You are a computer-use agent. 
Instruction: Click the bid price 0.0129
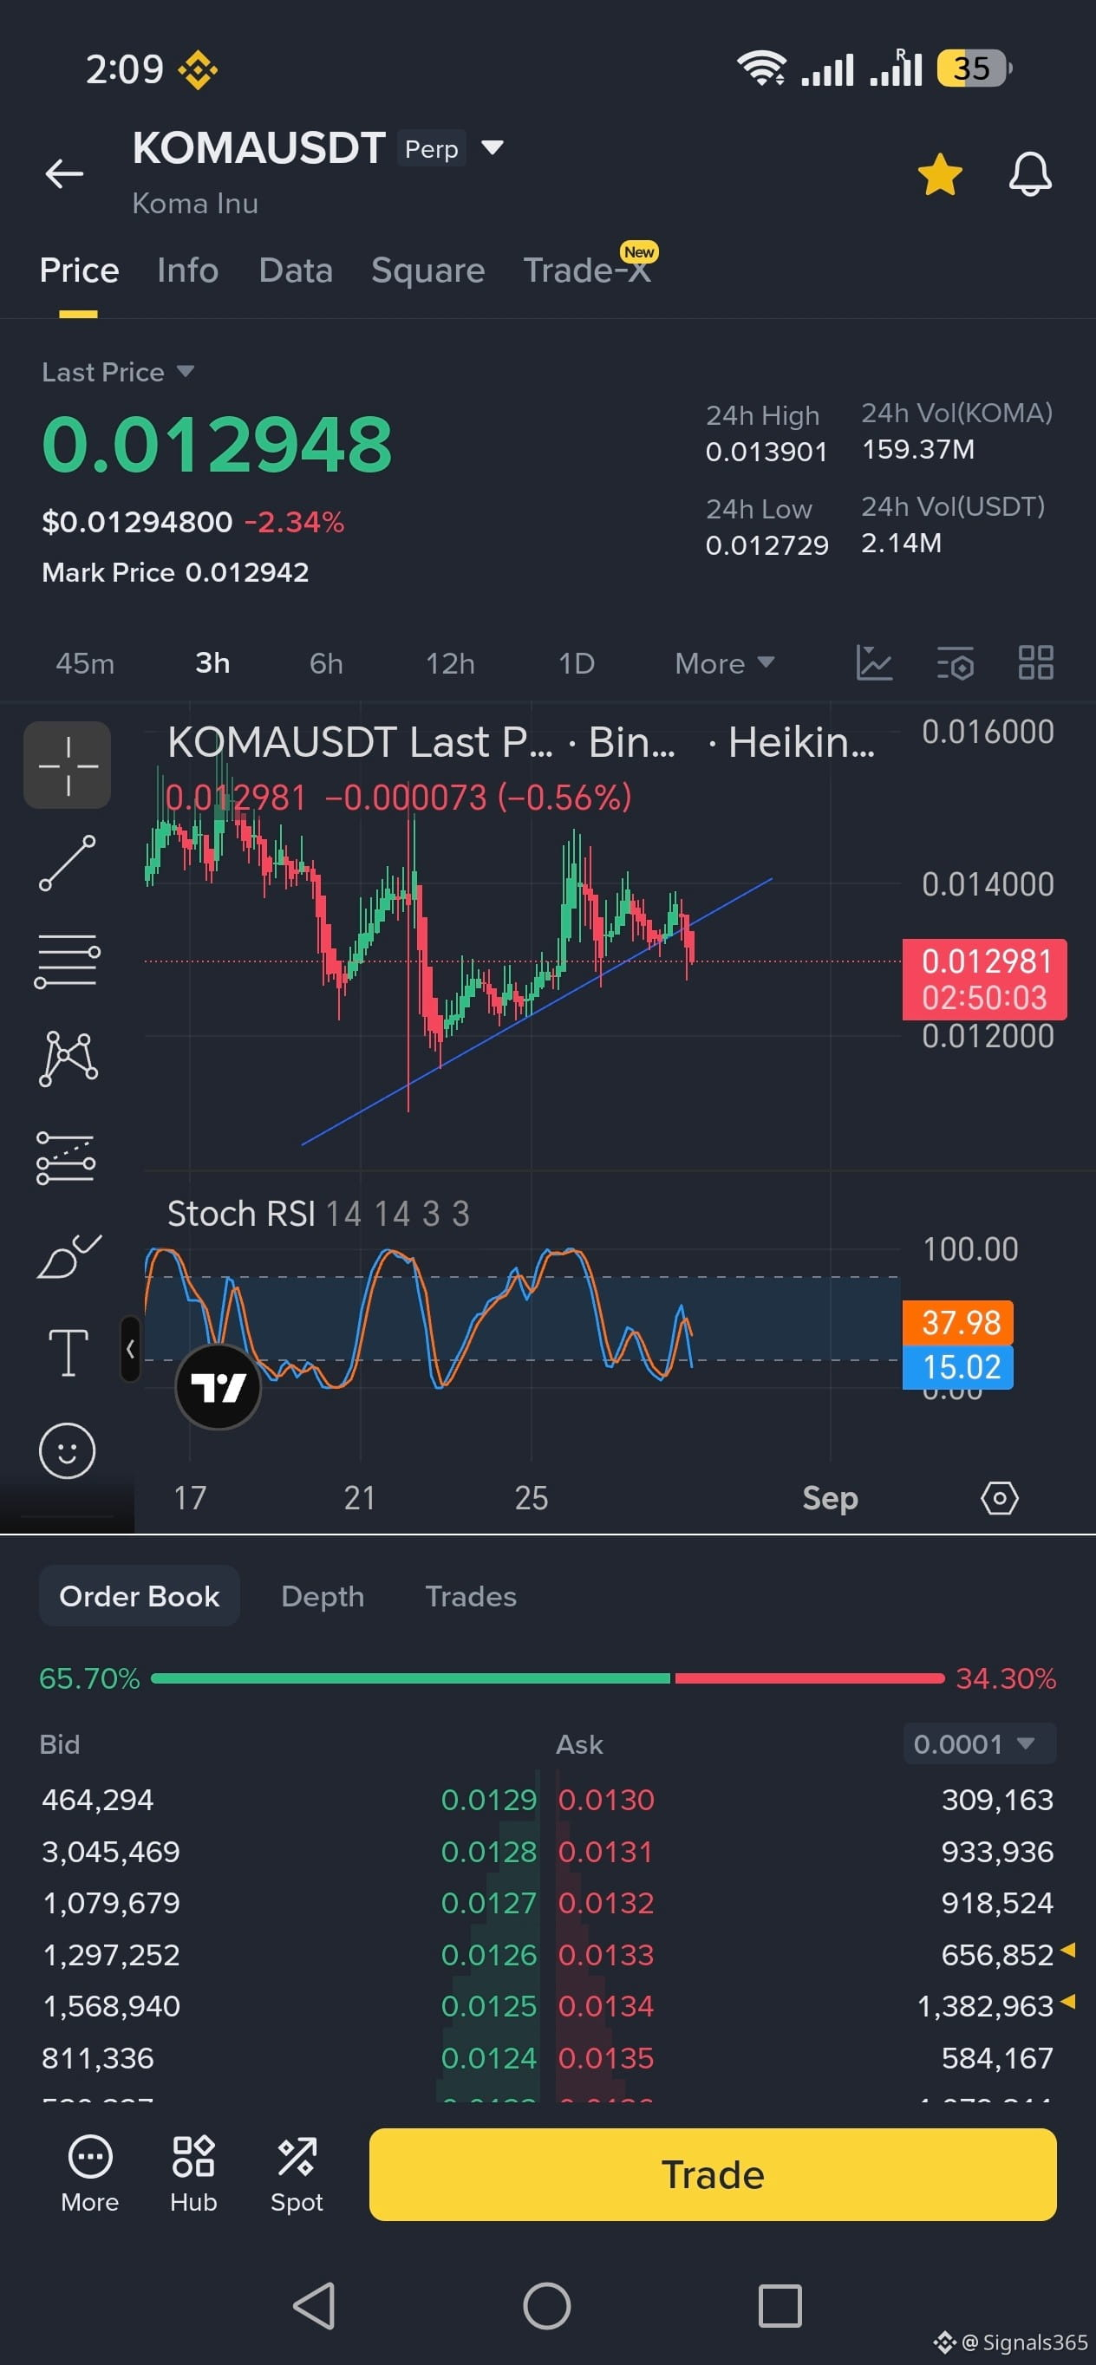pos(488,1800)
